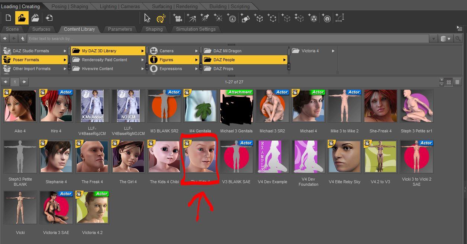The image size is (467, 244).
Task: Expand the Camera category arrow
Action: click(x=197, y=51)
